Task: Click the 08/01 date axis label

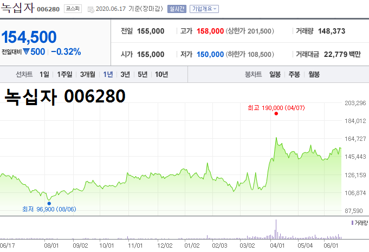Action: (x=51, y=245)
